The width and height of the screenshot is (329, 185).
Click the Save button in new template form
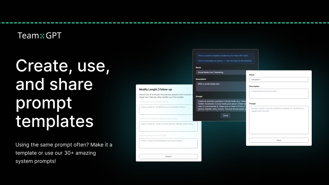(x=279, y=140)
